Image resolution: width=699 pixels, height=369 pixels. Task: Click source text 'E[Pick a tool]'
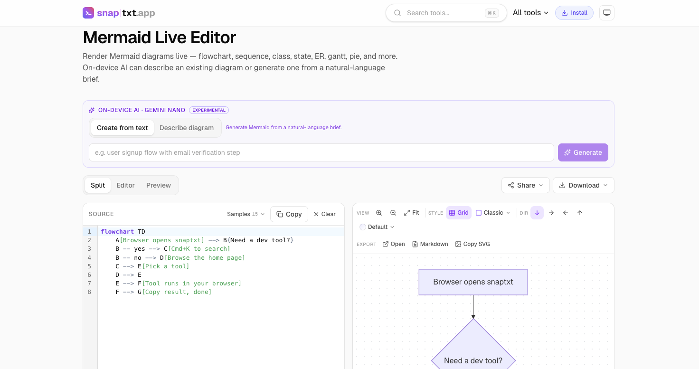(163, 266)
